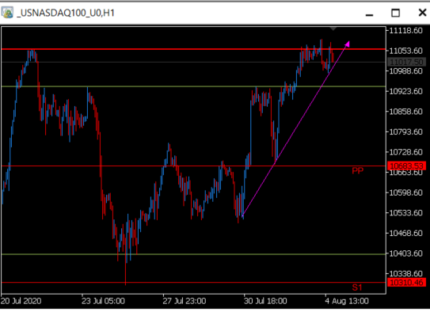The image size is (430, 312).
Task: Click the 10793.60 price scale value
Action: [x=406, y=132]
